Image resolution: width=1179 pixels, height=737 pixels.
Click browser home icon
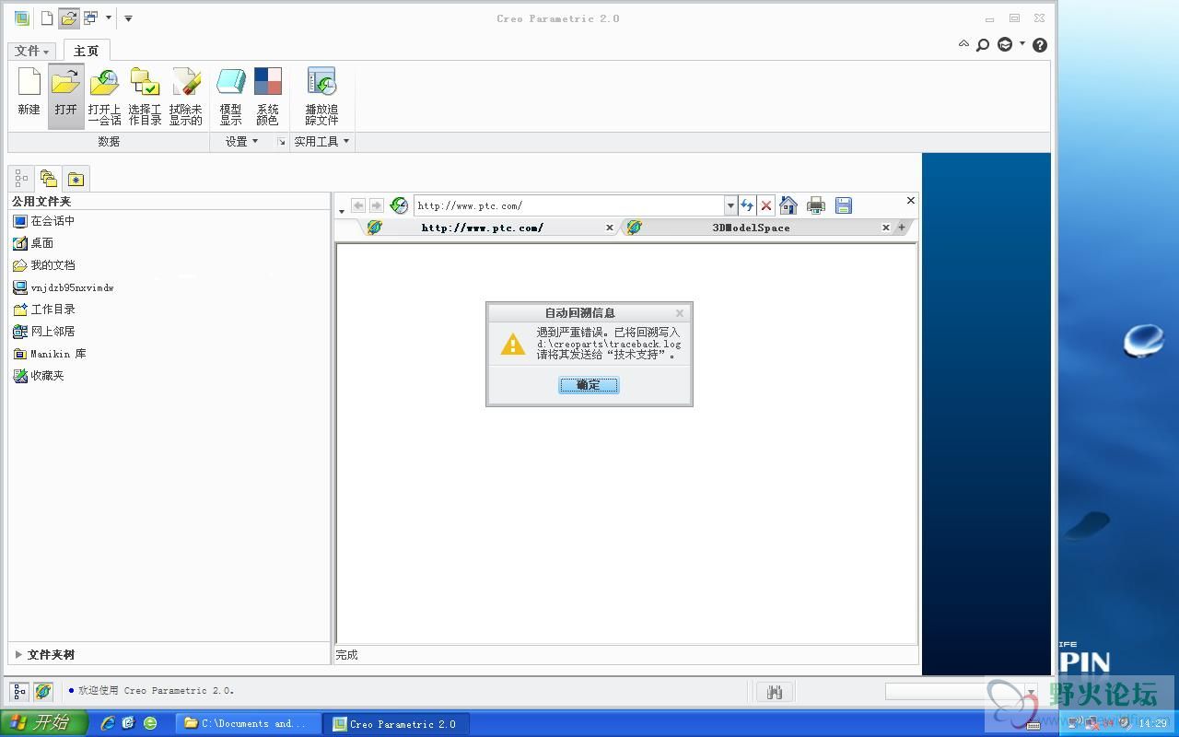tap(788, 205)
